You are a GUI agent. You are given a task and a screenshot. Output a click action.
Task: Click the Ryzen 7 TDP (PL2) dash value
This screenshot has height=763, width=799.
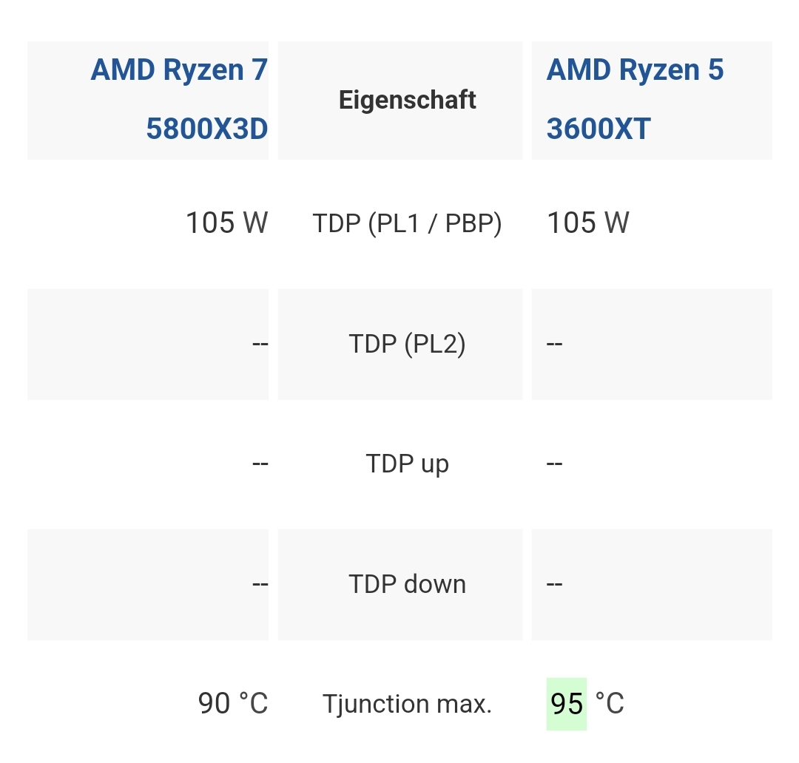tap(260, 344)
